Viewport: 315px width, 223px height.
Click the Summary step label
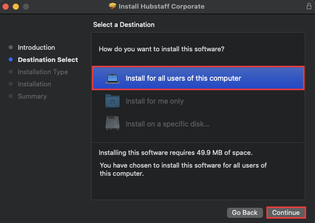tap(32, 96)
